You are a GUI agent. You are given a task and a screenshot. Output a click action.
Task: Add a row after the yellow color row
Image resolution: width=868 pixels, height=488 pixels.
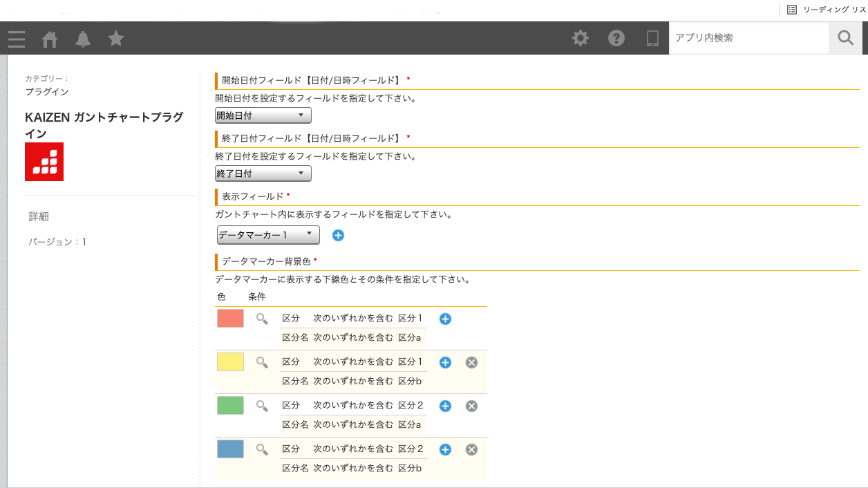coord(445,362)
